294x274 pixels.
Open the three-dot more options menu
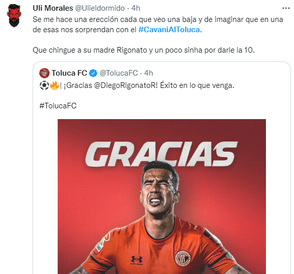click(x=286, y=8)
